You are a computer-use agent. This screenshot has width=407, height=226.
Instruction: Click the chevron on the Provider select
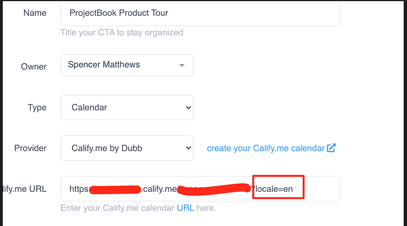tap(188, 148)
